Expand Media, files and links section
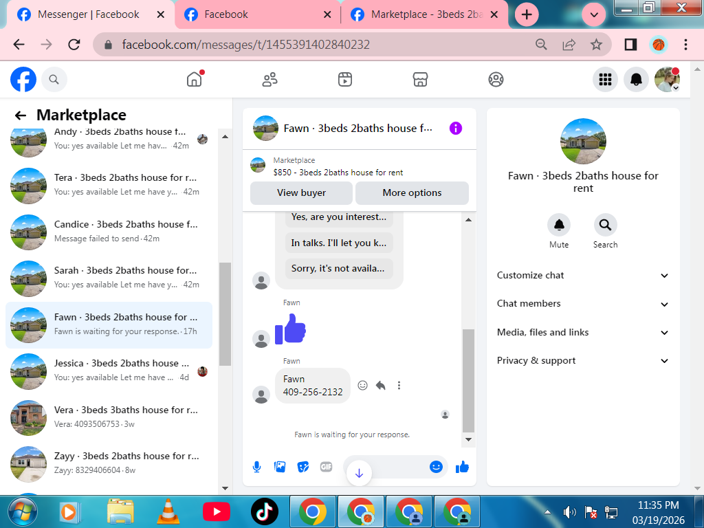Image resolution: width=704 pixels, height=528 pixels. (583, 333)
